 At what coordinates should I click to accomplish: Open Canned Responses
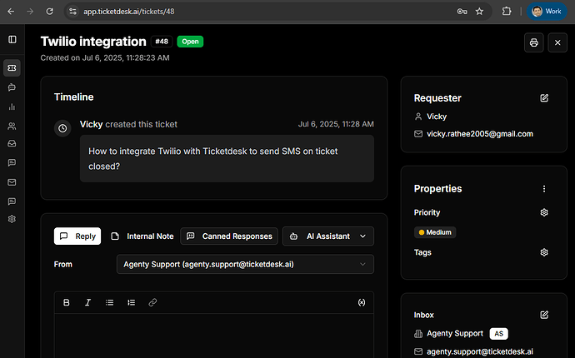pyautogui.click(x=229, y=236)
